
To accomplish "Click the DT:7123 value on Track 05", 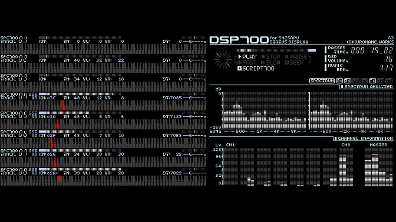I will coord(172,117).
